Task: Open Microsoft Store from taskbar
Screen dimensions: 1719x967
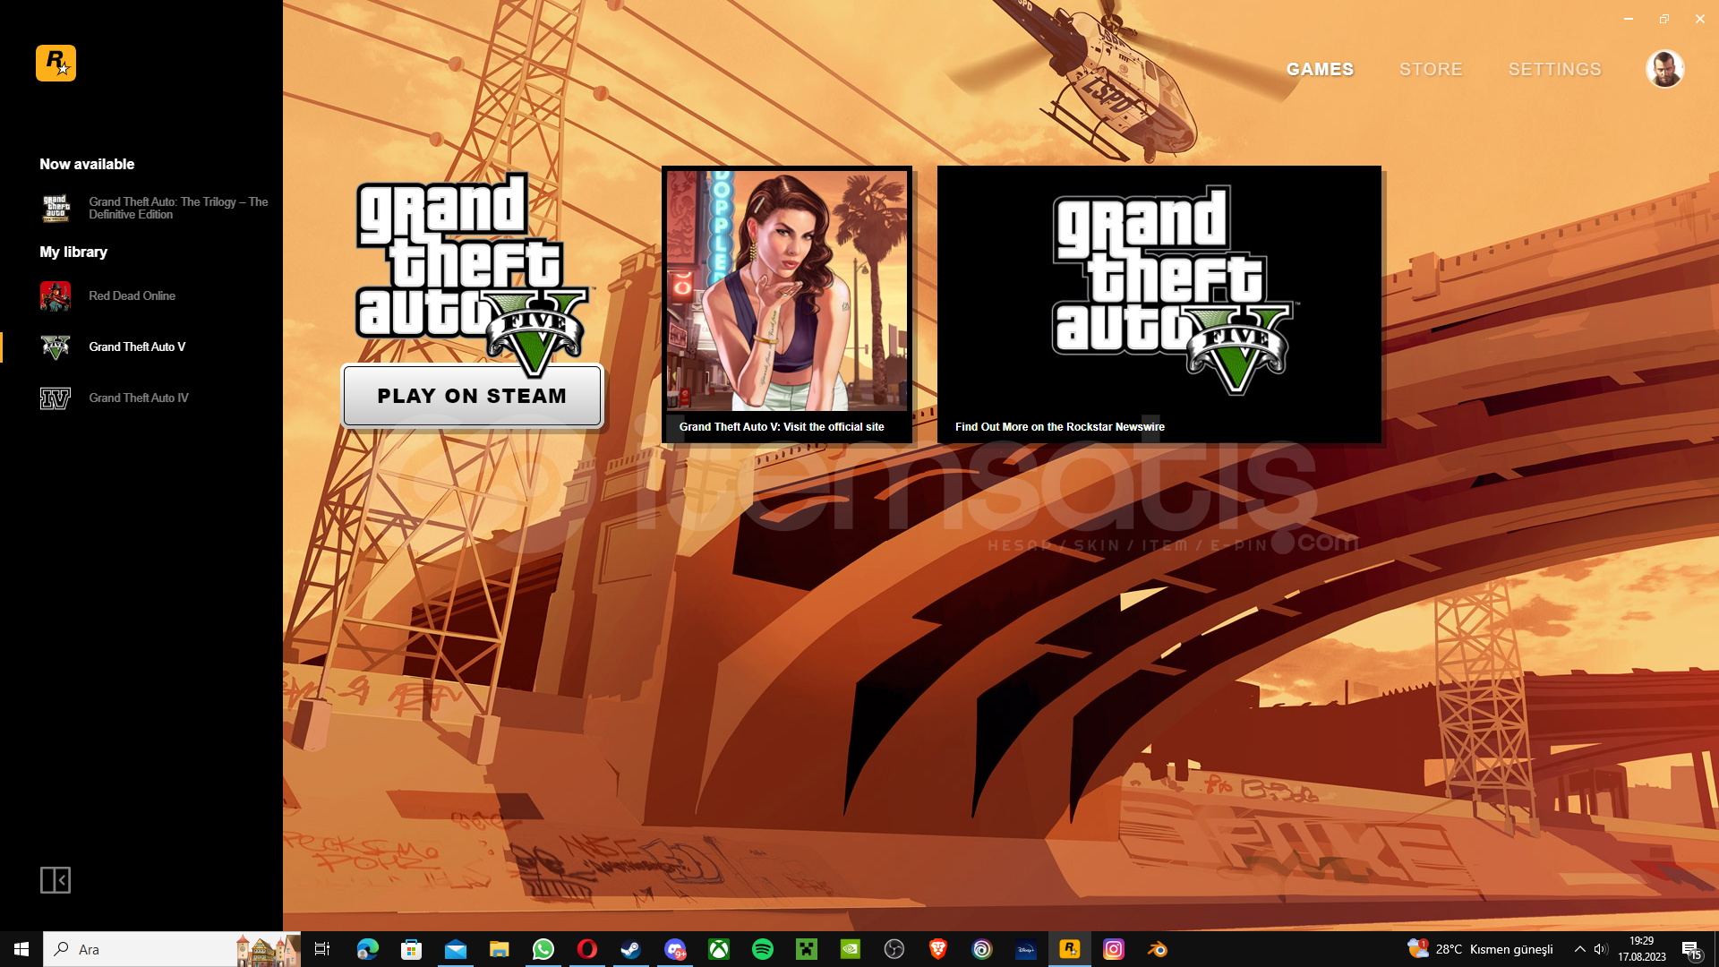Action: point(411,949)
